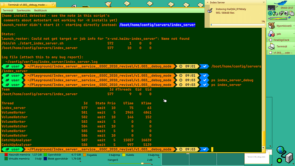
Task: Expand the Nyomkövető window list arrow
Action: 294,26
